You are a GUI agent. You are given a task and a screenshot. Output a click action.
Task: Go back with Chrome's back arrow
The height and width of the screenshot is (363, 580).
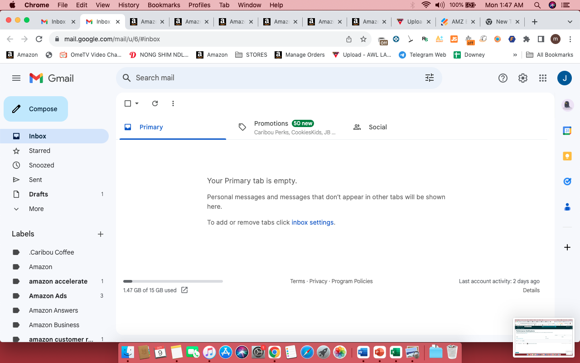coord(10,39)
